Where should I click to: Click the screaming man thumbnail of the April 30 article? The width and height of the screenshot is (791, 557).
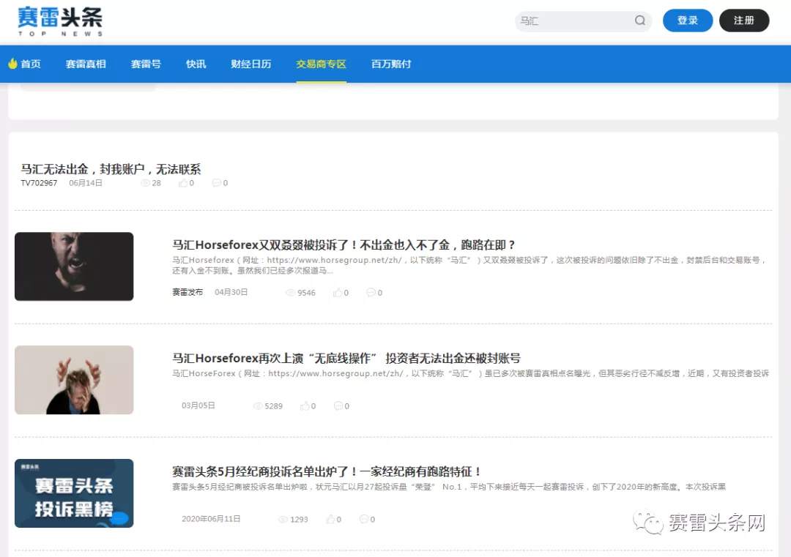click(x=73, y=266)
